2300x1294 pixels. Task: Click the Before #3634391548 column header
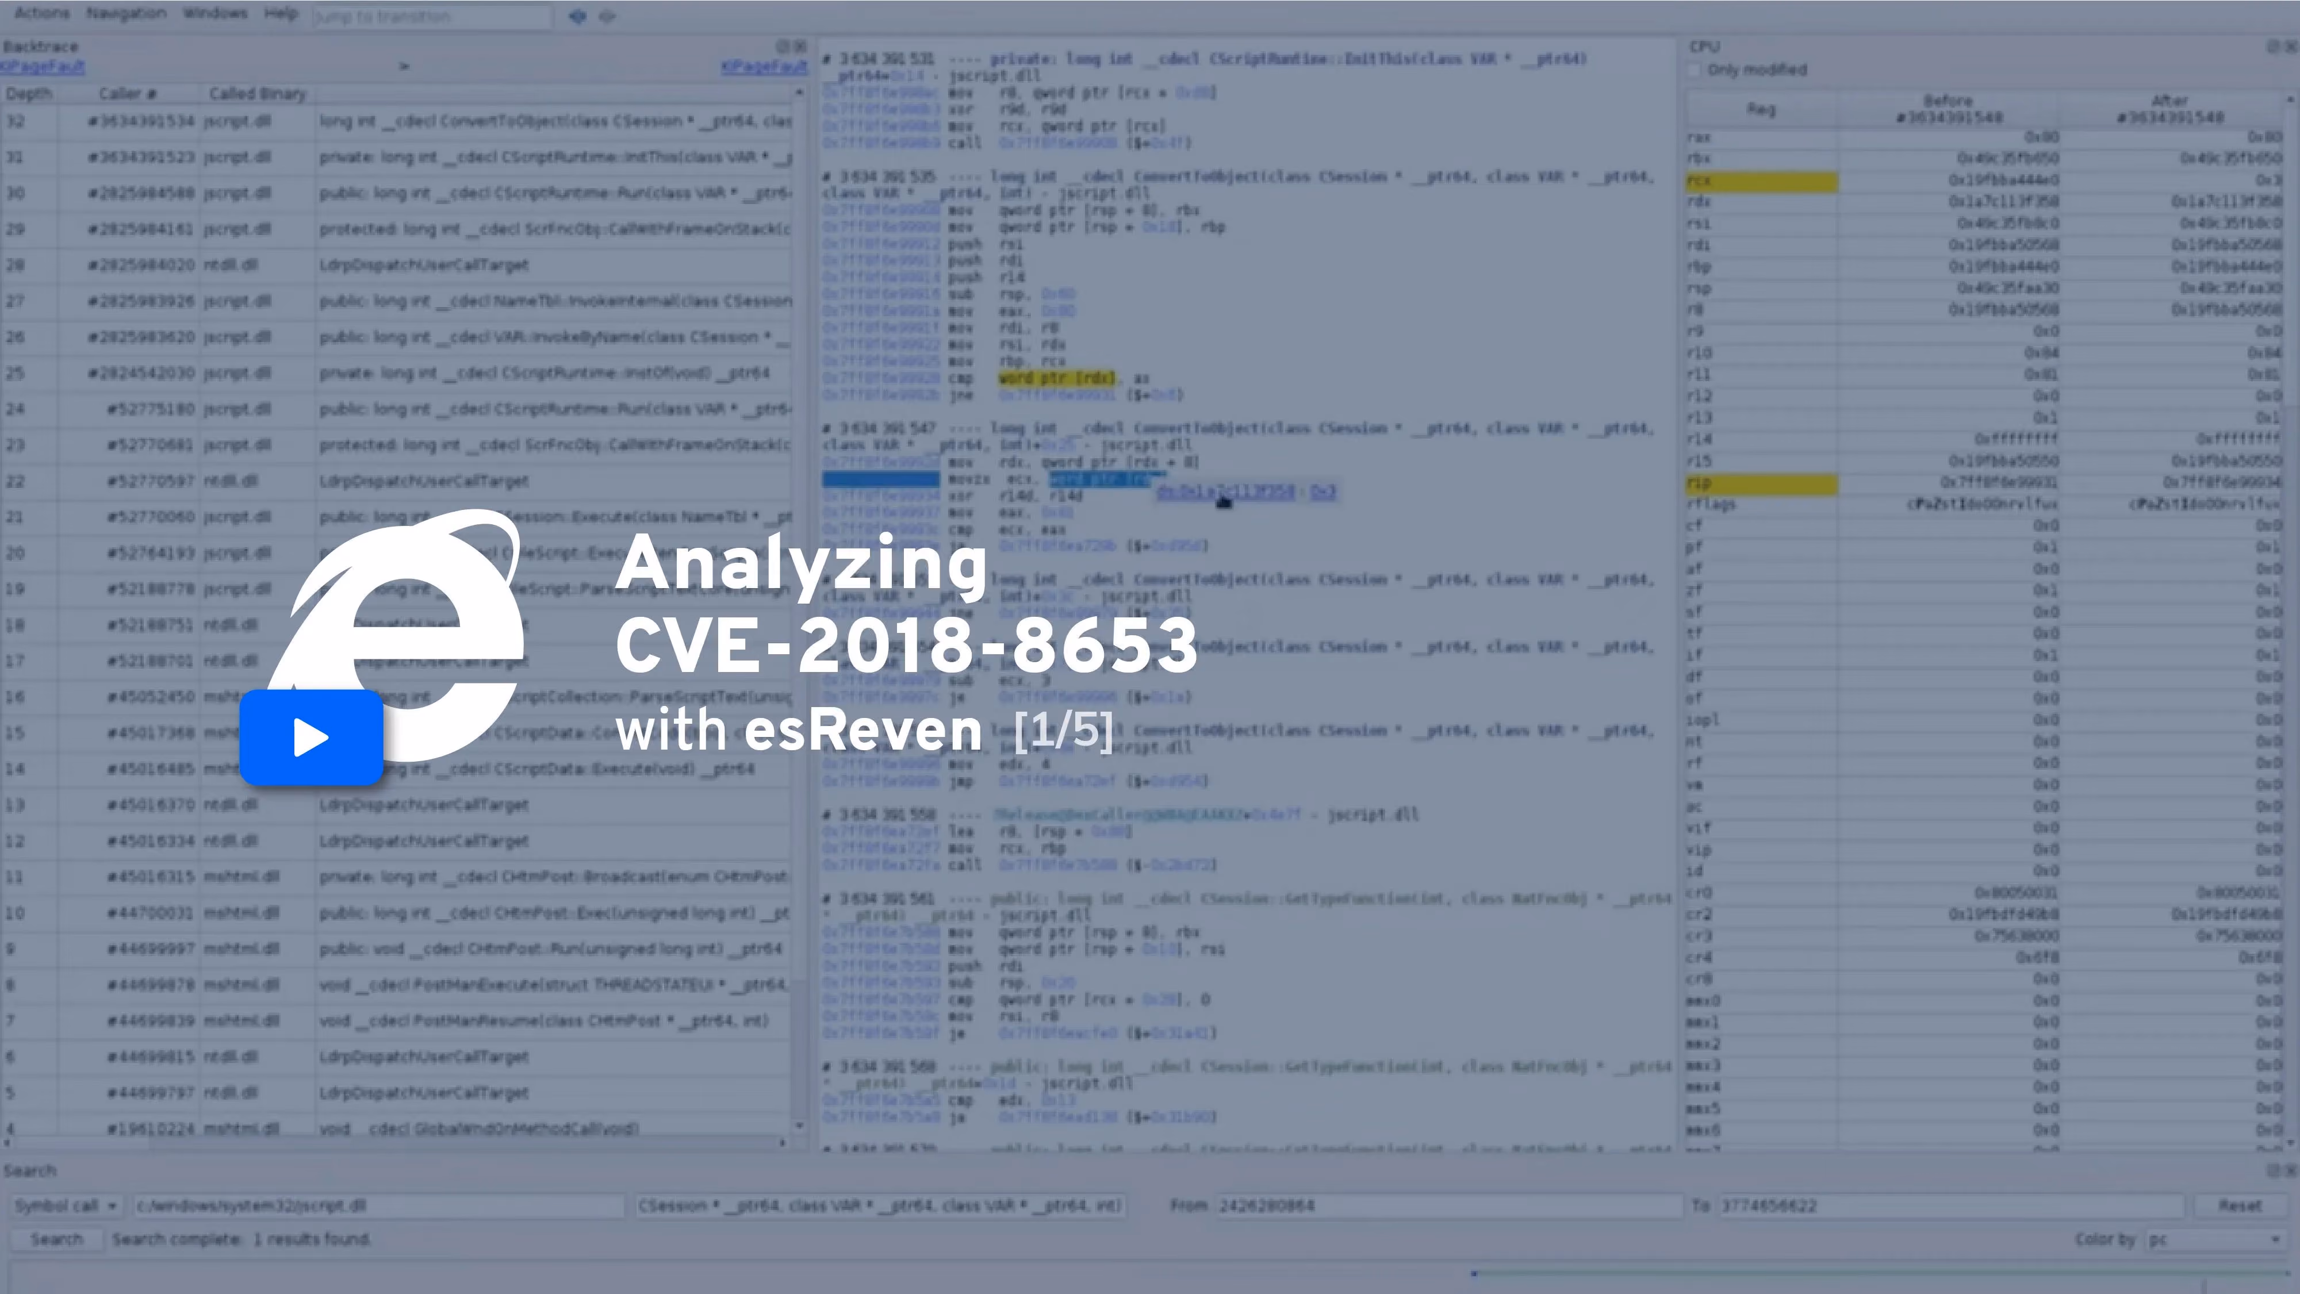[x=1949, y=109]
